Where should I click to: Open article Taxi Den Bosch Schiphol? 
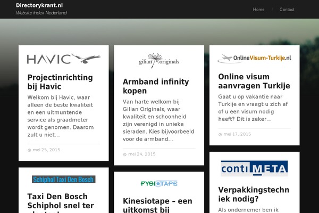61,202
